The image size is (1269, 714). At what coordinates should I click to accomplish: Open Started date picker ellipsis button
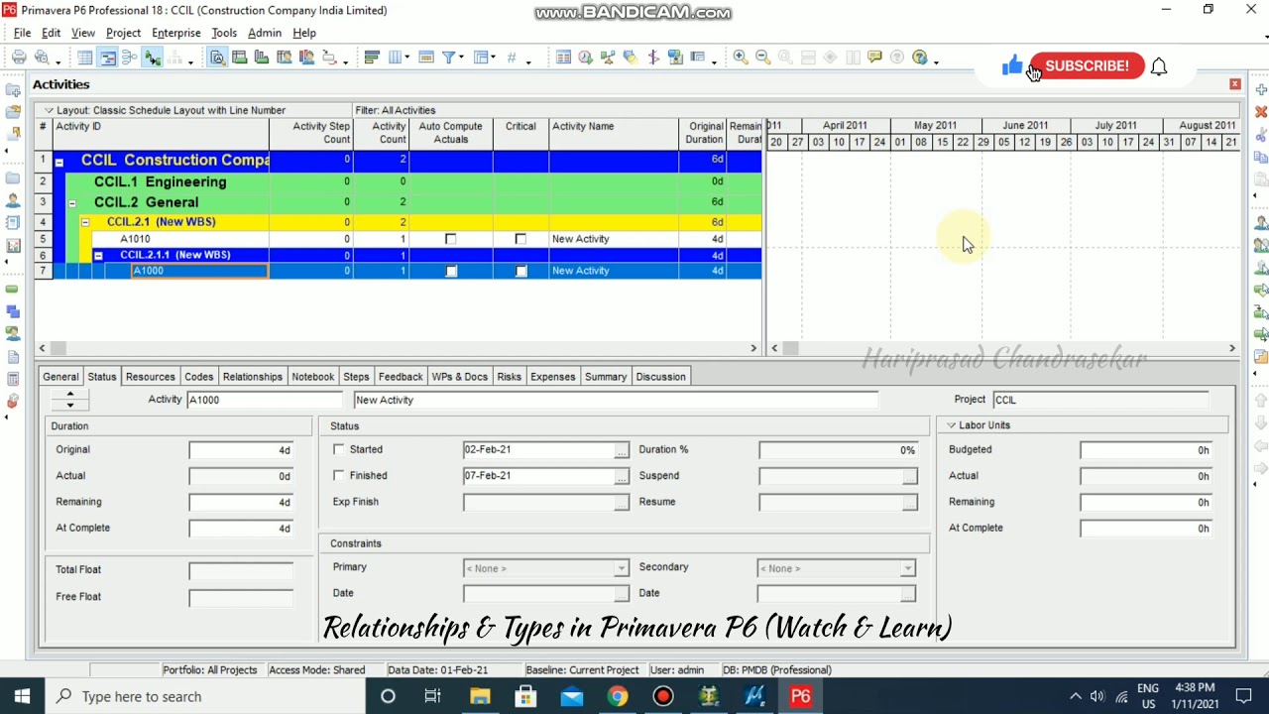point(621,450)
